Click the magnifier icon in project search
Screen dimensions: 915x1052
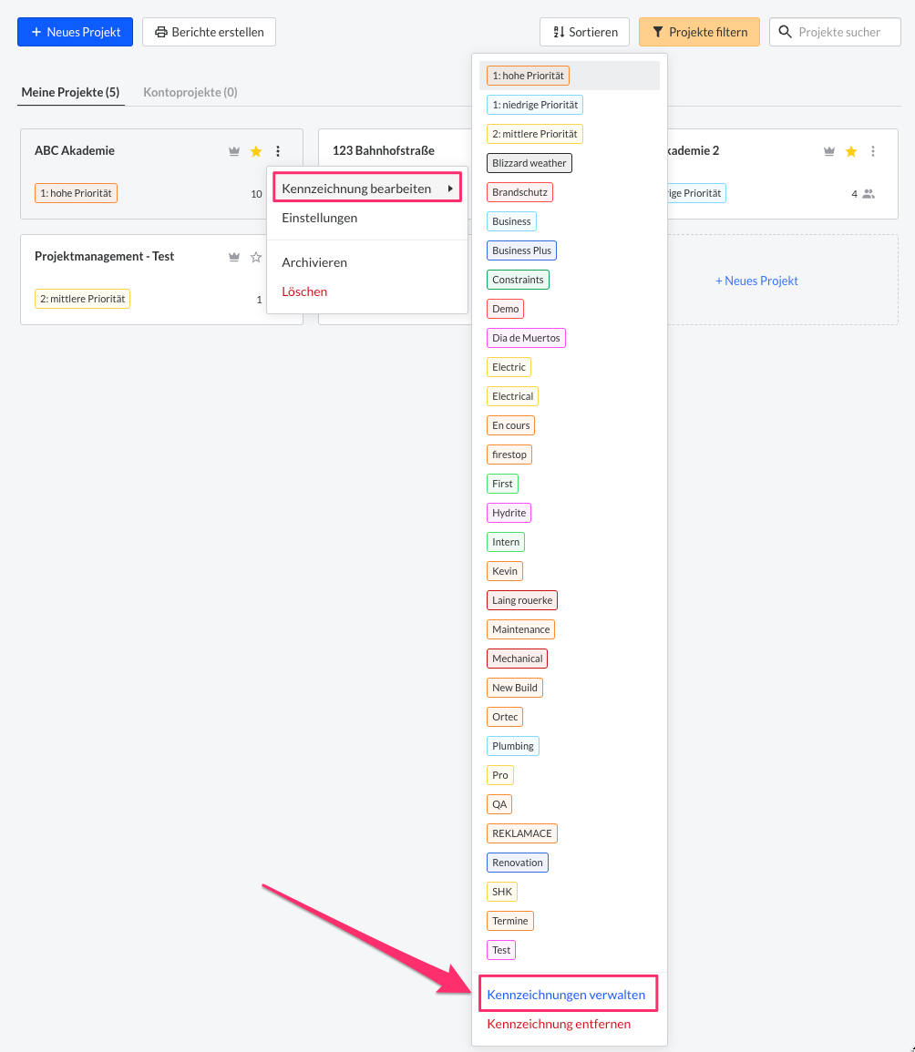tap(785, 32)
